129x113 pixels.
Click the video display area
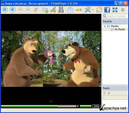click(x=51, y=59)
